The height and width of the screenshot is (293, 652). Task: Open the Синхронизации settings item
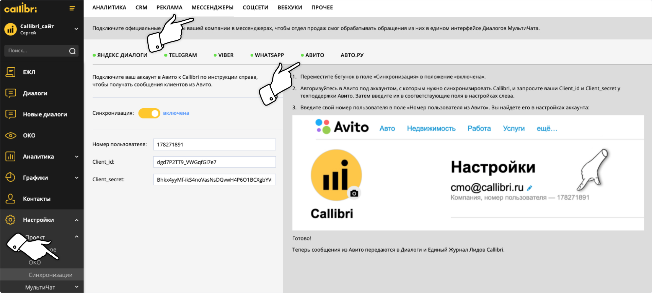pyautogui.click(x=50, y=275)
